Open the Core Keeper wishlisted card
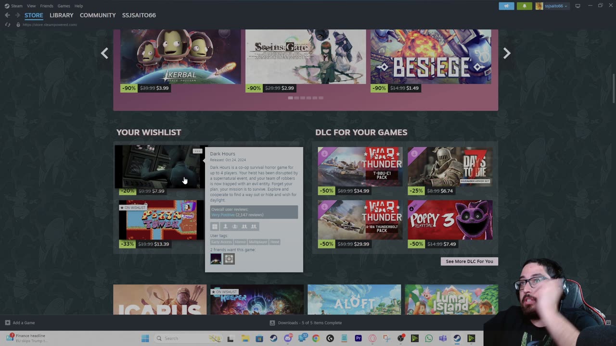The height and width of the screenshot is (346, 616). pos(257,300)
